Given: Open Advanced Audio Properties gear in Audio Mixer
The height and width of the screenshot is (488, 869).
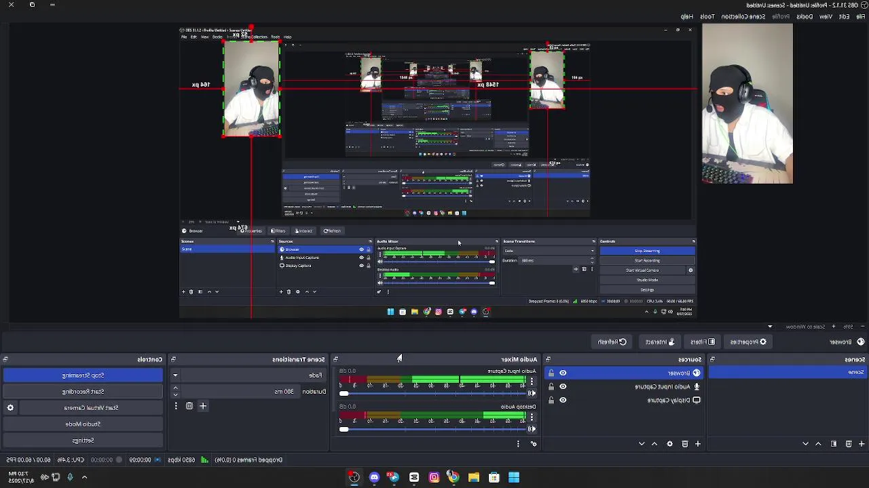Looking at the screenshot, I should click(x=534, y=444).
